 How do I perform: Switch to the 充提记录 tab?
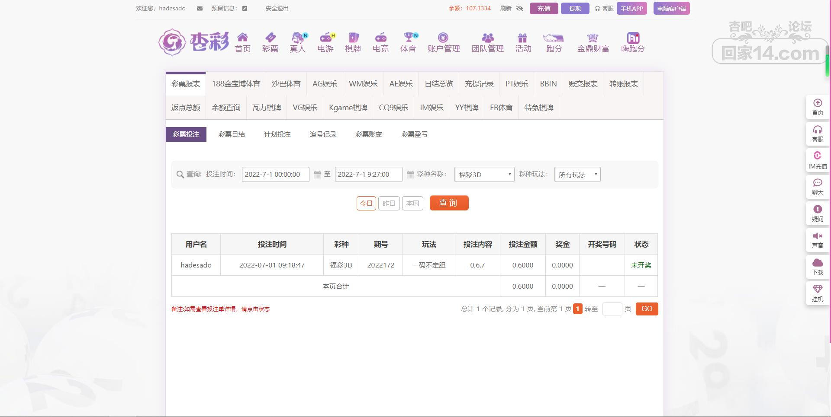[479, 84]
